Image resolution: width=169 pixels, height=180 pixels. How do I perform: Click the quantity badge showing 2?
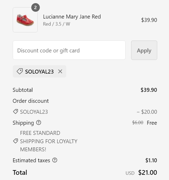tap(36, 8)
